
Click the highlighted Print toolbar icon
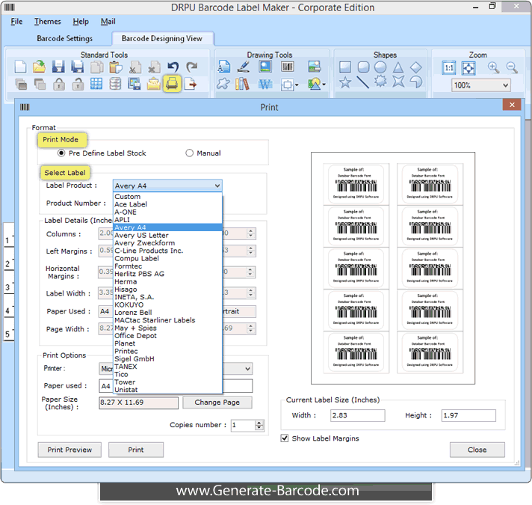pyautogui.click(x=172, y=84)
